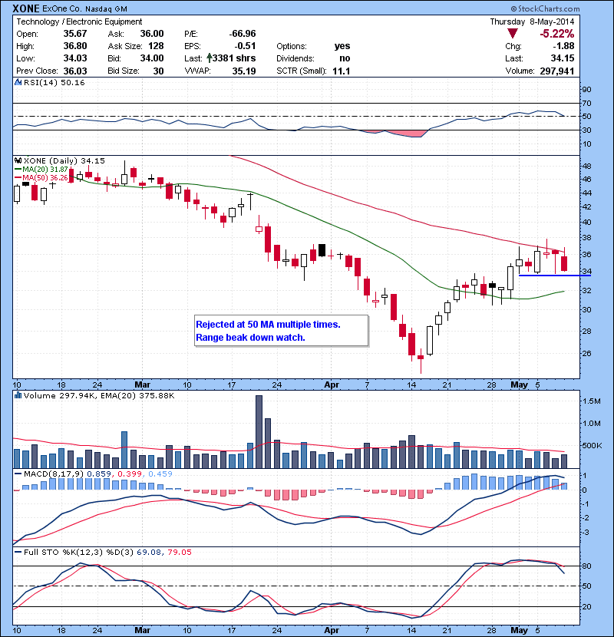This screenshot has height=637, width=614.
Task: Click the Options value yes
Action: pyautogui.click(x=342, y=46)
